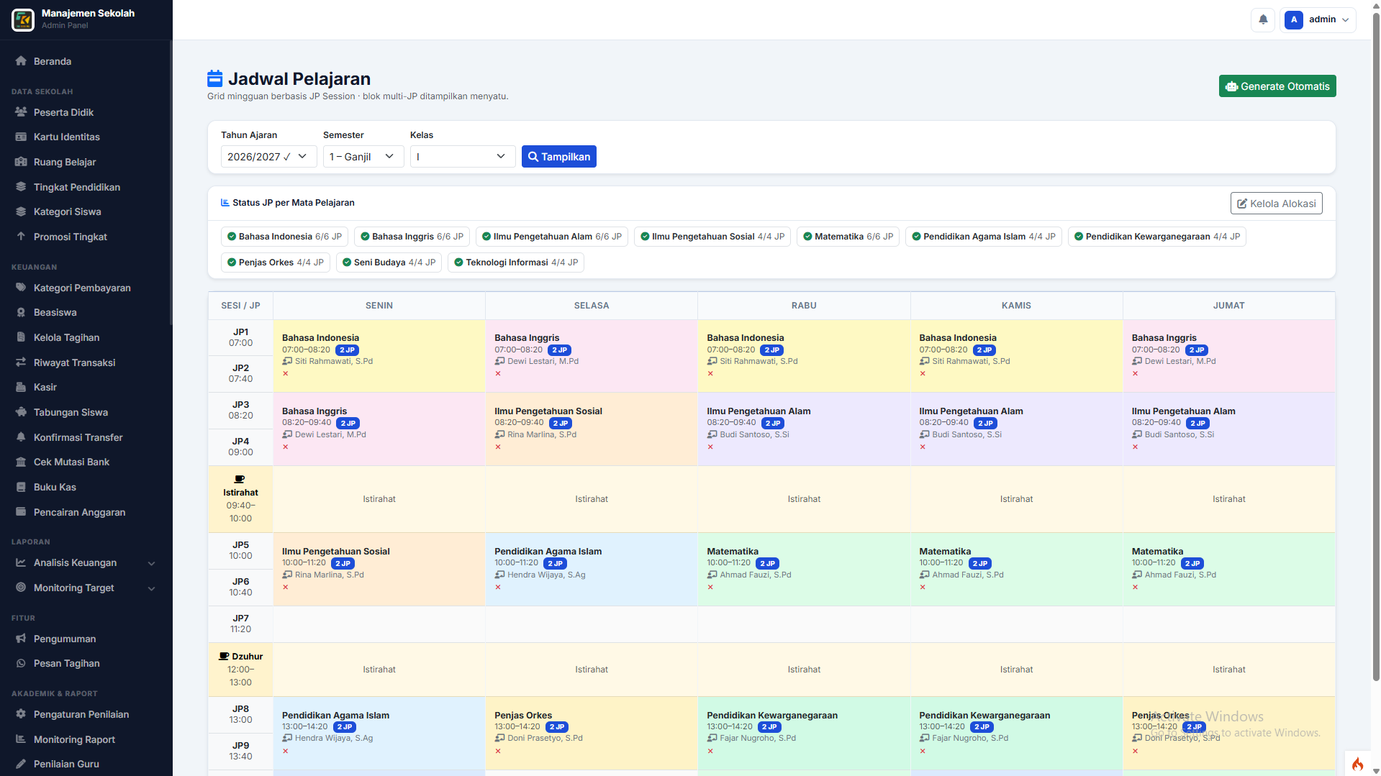
Task: Click the Pesan Tagihan WhatsApp icon
Action: tap(21, 663)
